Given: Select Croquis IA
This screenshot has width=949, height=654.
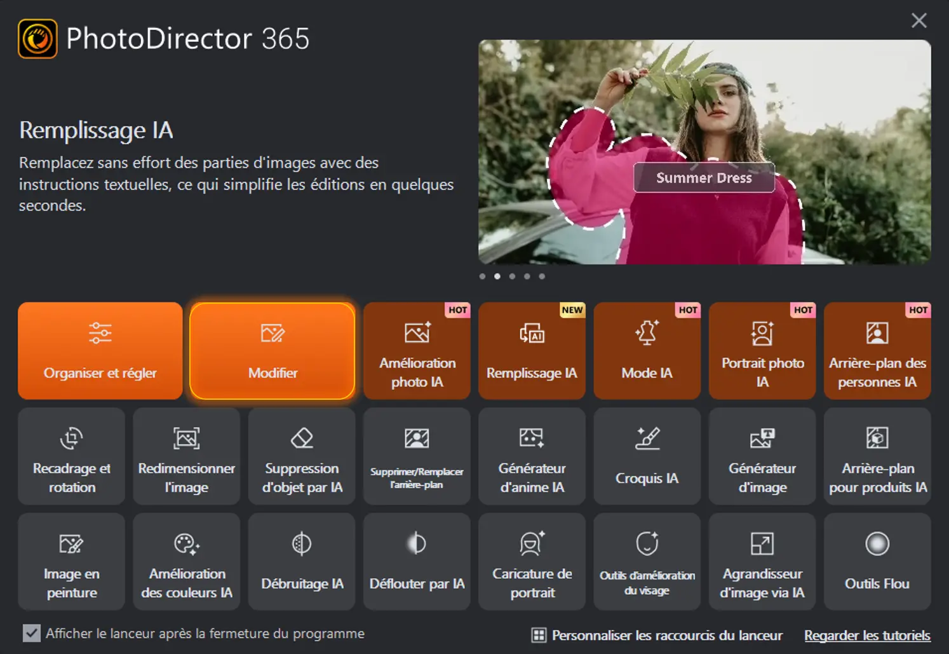Looking at the screenshot, I should [647, 456].
